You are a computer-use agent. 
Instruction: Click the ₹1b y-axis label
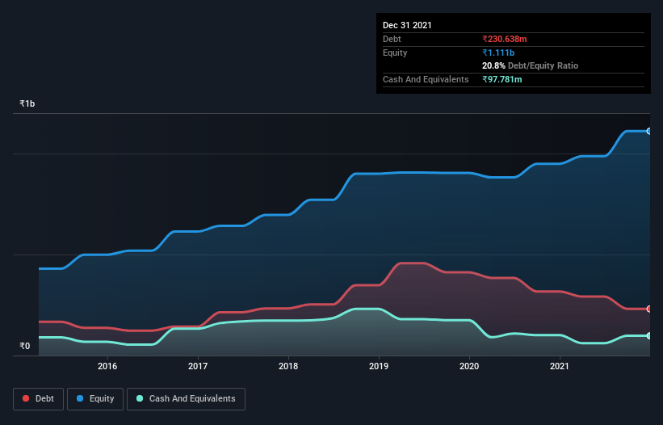click(27, 103)
